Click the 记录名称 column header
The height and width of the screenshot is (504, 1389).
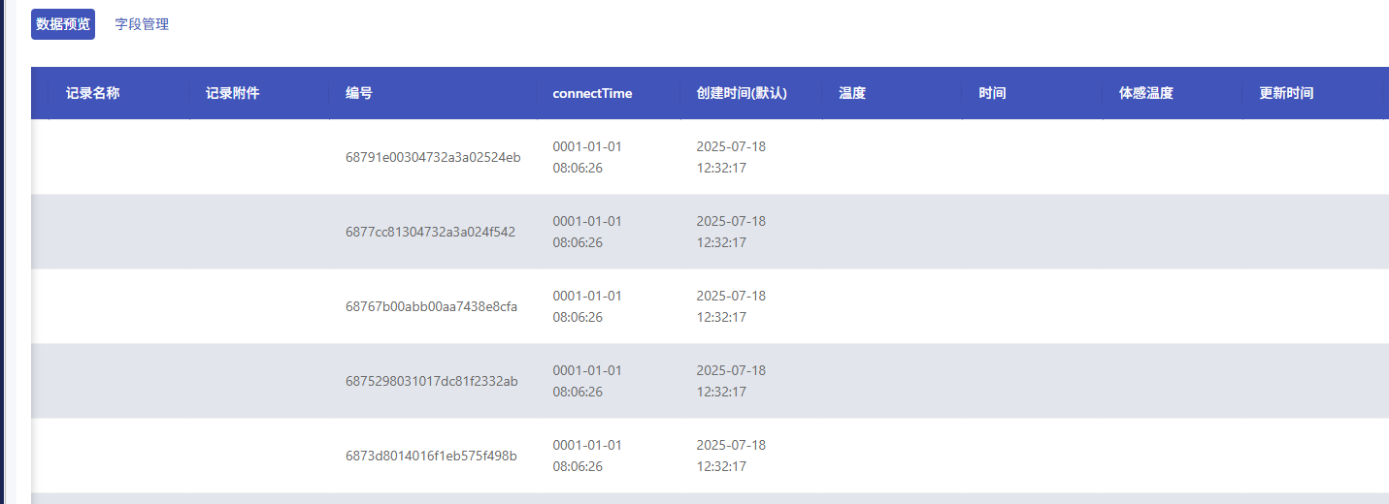click(x=93, y=94)
